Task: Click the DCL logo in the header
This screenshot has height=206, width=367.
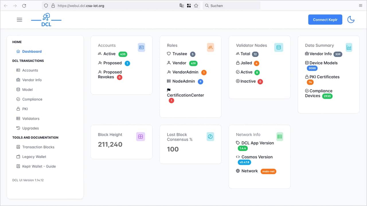Action: pos(46,20)
